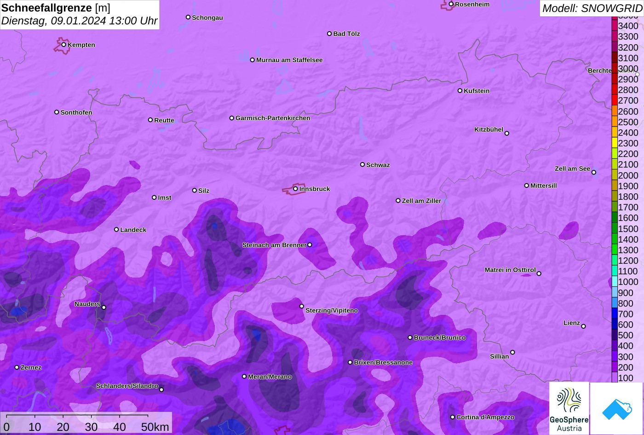Click the Imst town label
Viewport: 644px width, 435px height.
(x=165, y=197)
